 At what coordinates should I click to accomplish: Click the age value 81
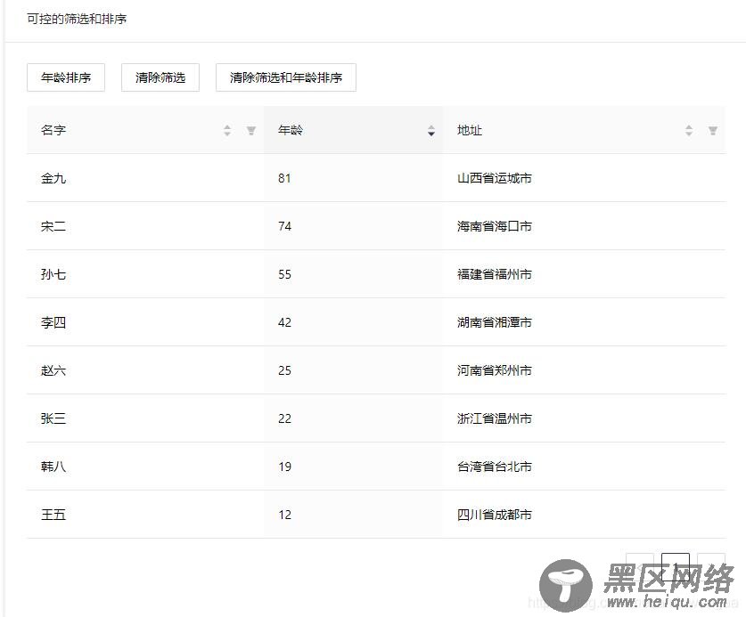[284, 178]
